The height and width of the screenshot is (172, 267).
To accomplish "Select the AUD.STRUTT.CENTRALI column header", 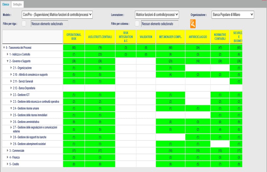I will [100, 37].
